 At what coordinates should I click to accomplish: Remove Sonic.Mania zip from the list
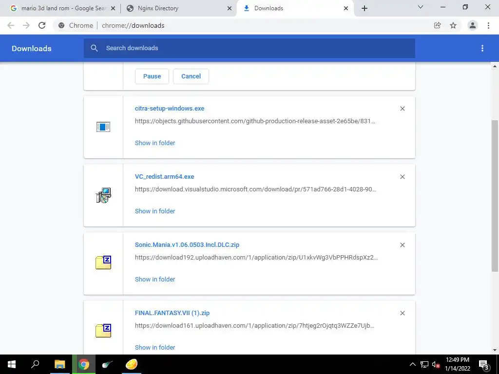pos(402,245)
